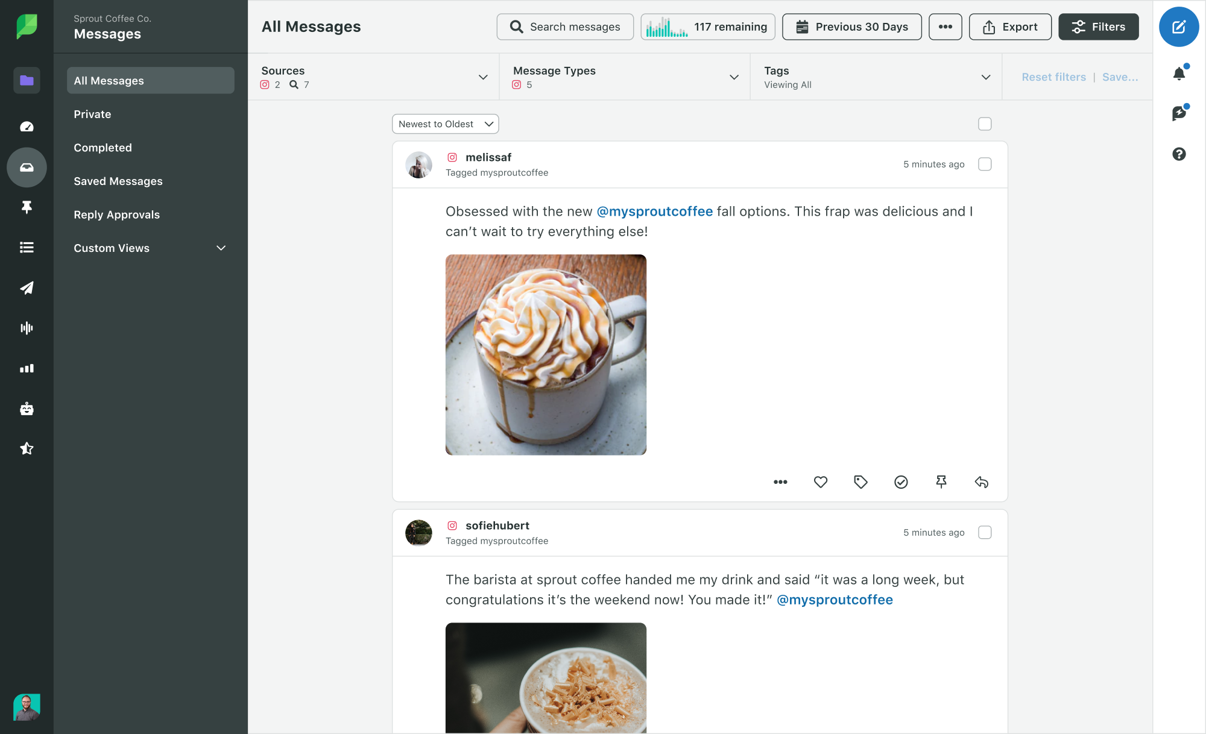The width and height of the screenshot is (1206, 734).
Task: Click the complete/checkmark icon on melissaf post
Action: (902, 482)
